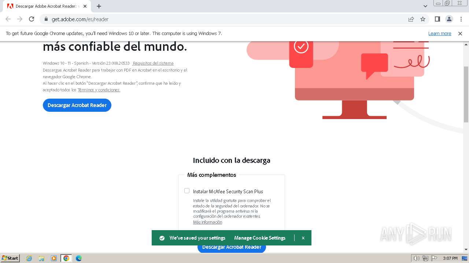Select the Descargar Adobe Acrobat Reader tab

[x=47, y=6]
